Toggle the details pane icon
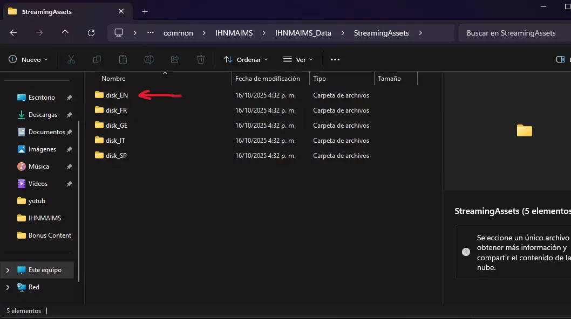 [560, 59]
